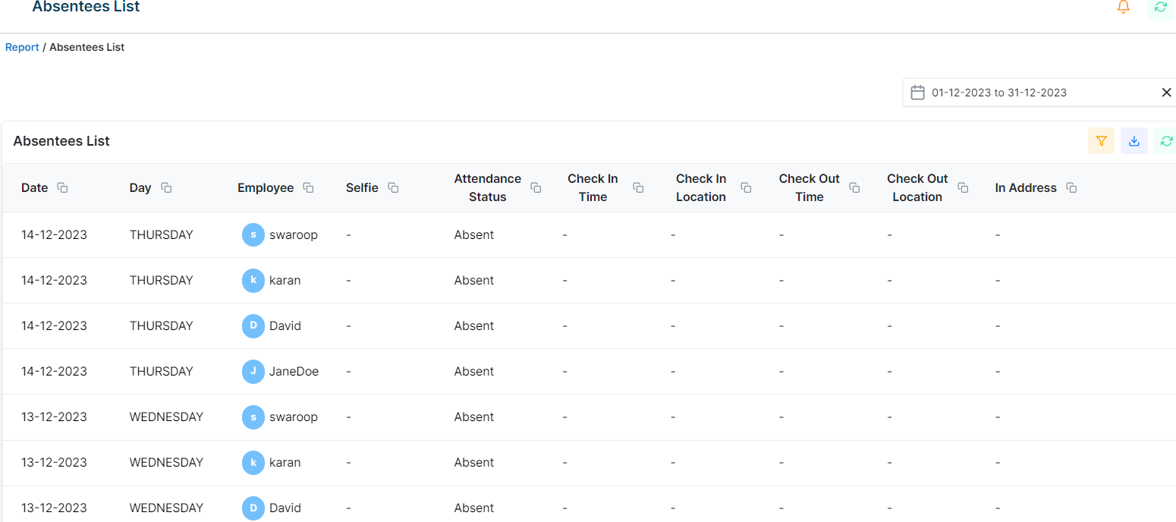Copy the Date column
The width and height of the screenshot is (1176, 522).
(63, 187)
